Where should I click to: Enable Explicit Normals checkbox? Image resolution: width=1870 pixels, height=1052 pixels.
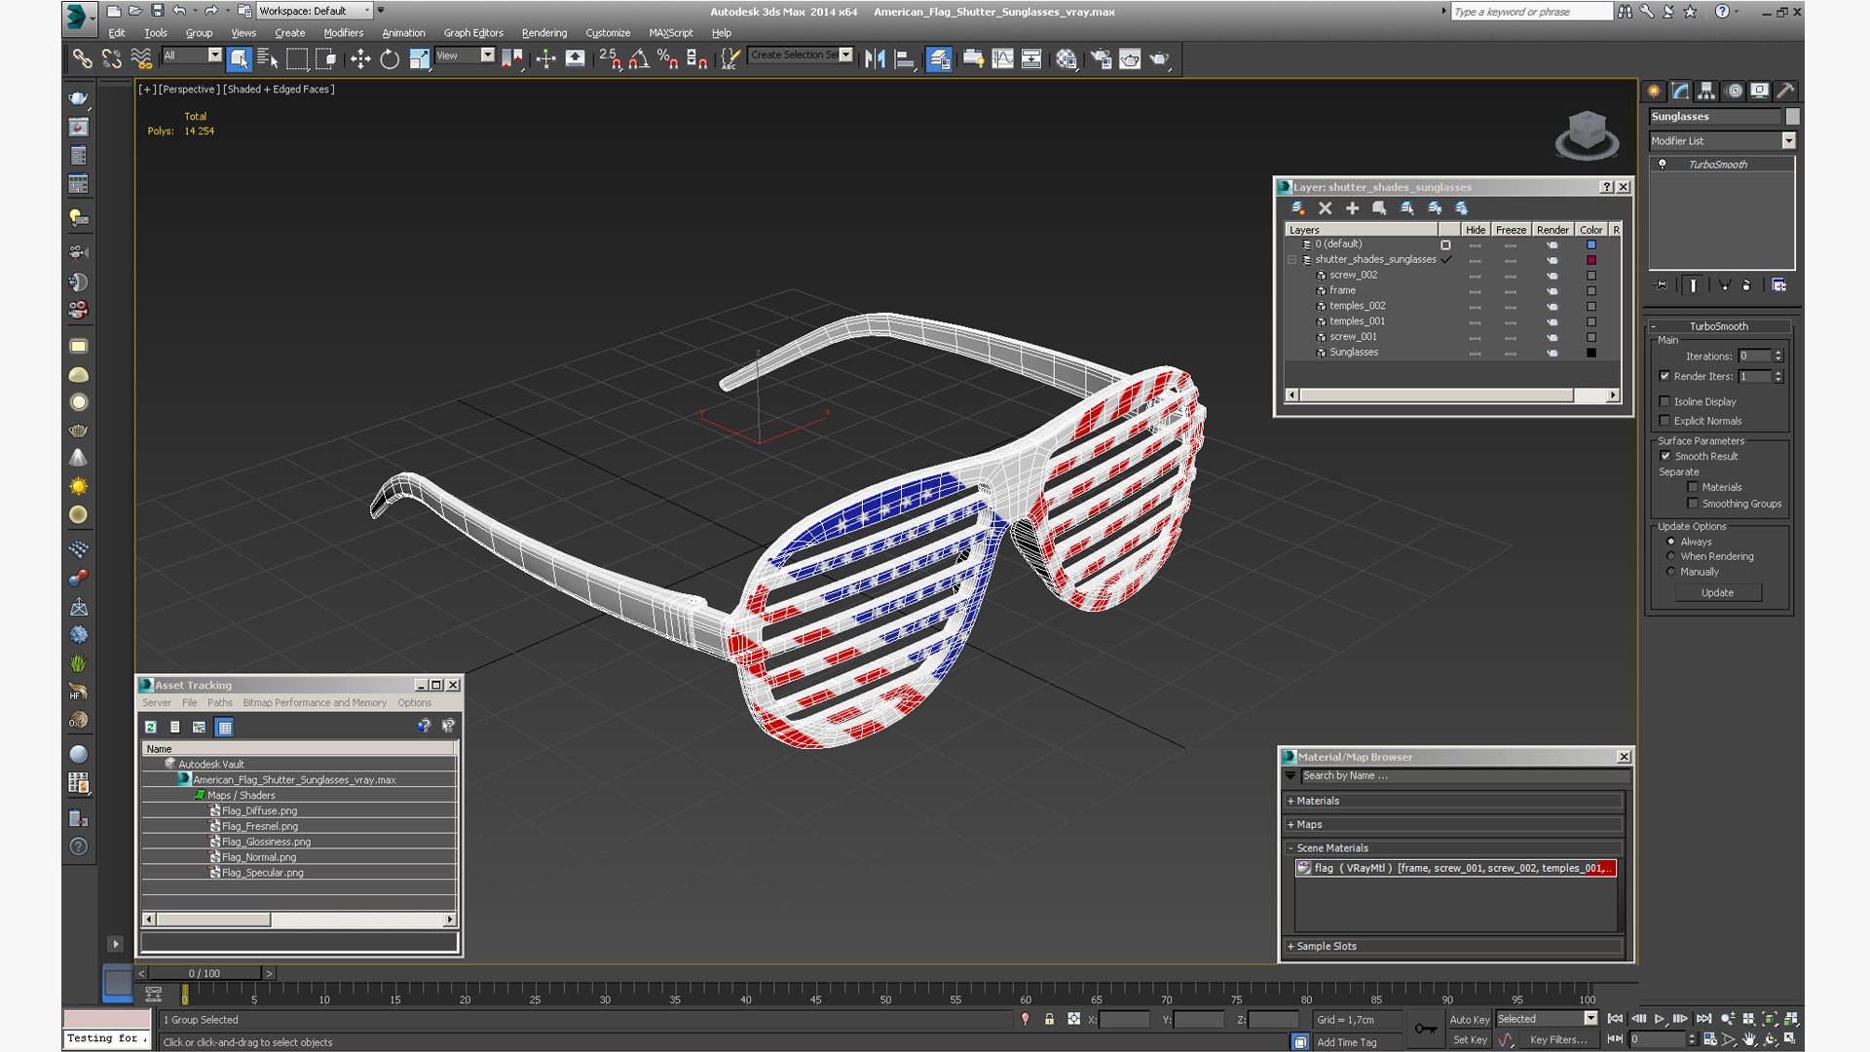(x=1664, y=421)
